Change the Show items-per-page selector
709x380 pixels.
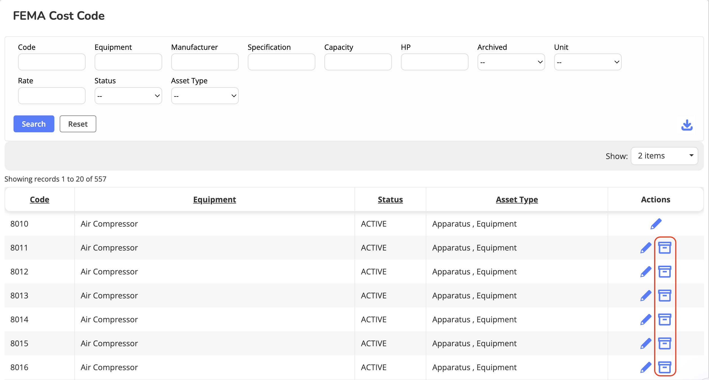(x=664, y=156)
